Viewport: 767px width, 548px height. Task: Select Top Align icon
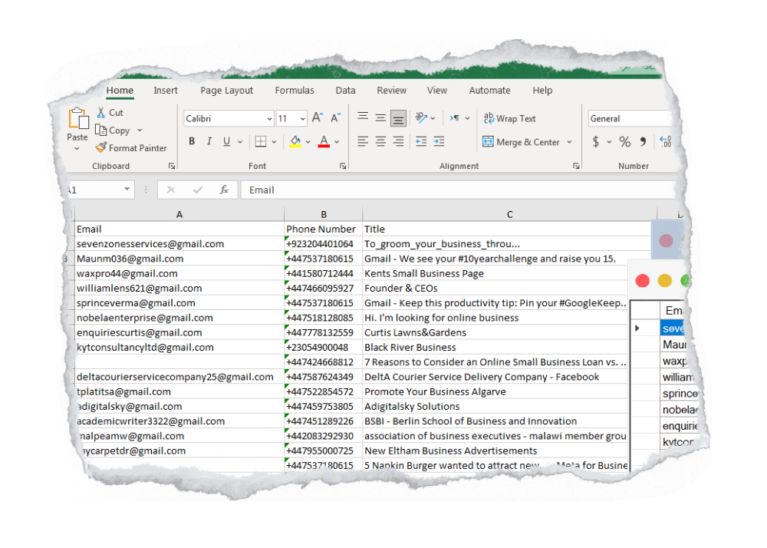363,117
